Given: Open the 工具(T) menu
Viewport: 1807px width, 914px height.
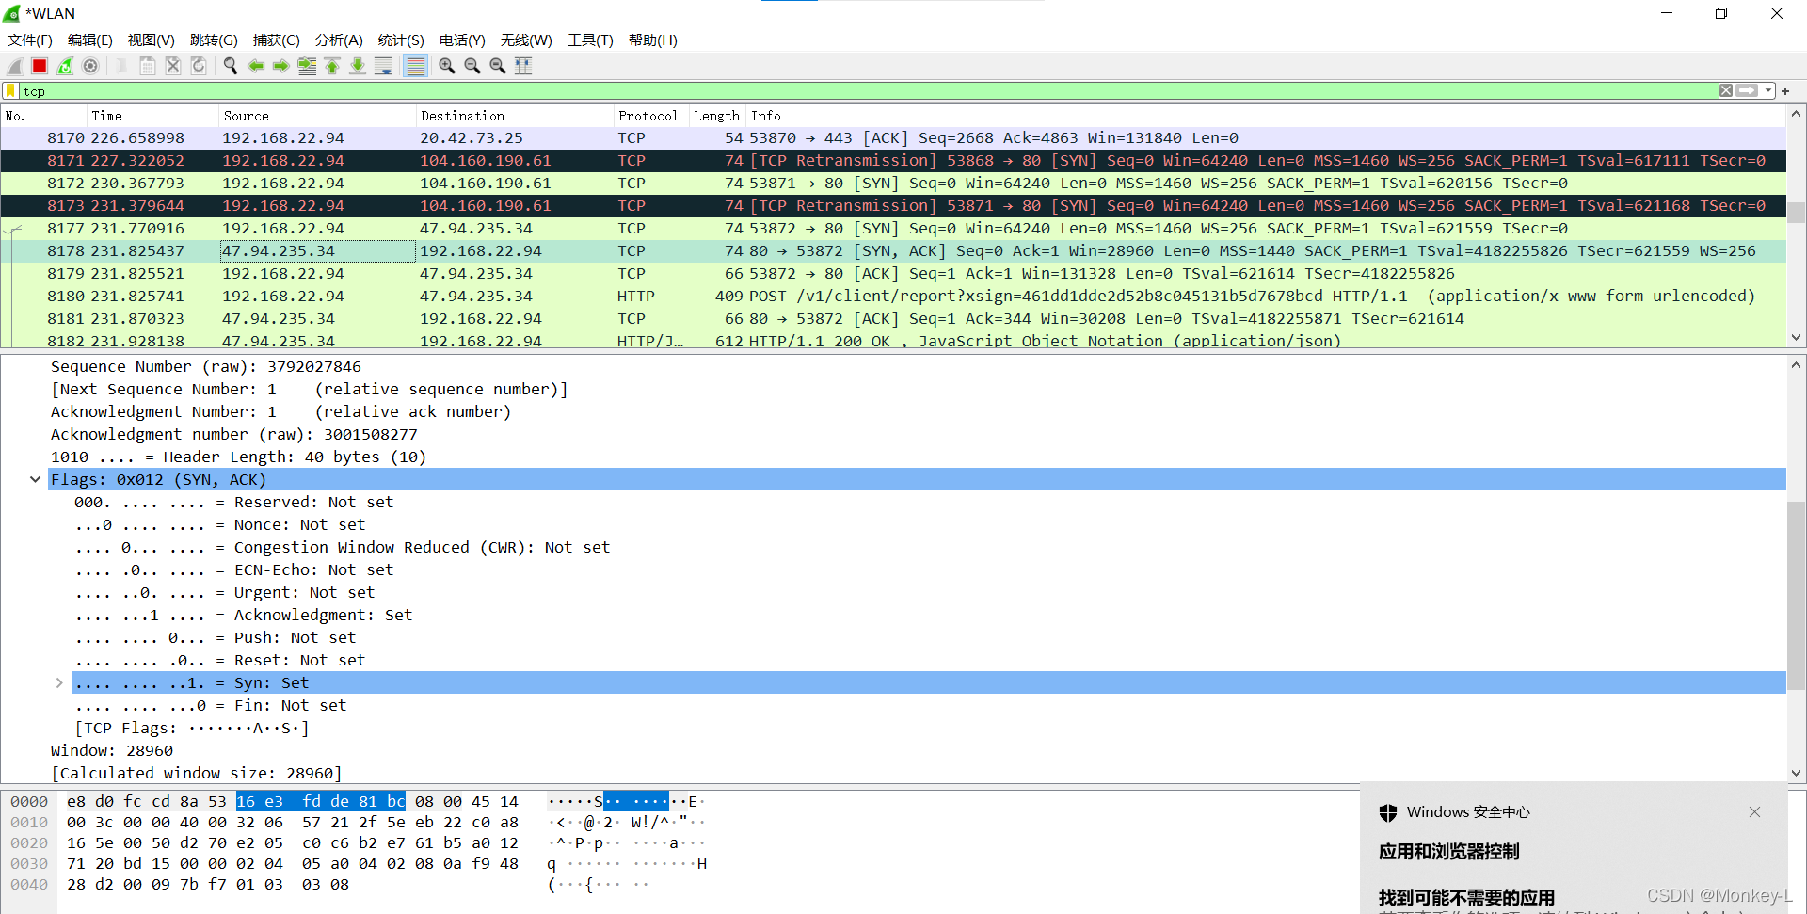Looking at the screenshot, I should pos(590,40).
